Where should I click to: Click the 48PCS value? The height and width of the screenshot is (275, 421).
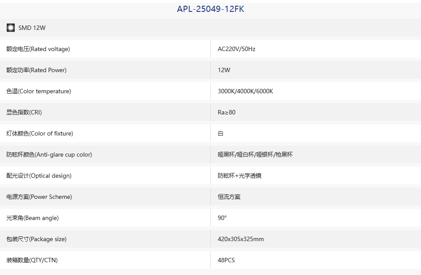(x=226, y=260)
